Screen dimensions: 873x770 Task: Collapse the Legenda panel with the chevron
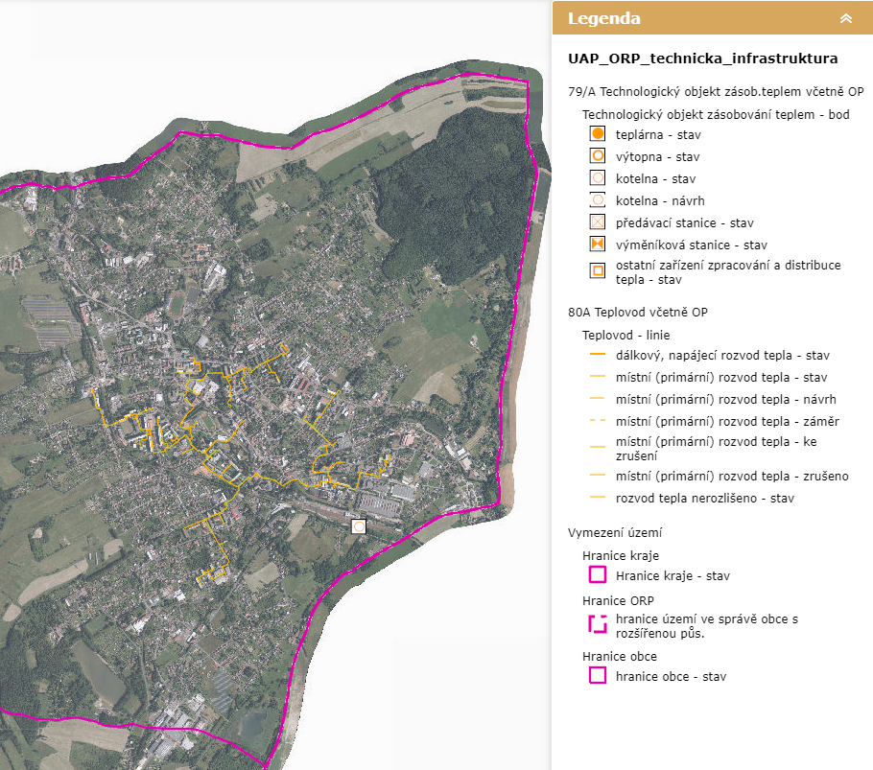846,18
